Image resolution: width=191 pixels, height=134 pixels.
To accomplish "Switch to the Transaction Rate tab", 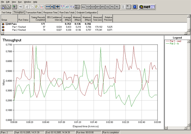I will pyautogui.click(x=34, y=12).
